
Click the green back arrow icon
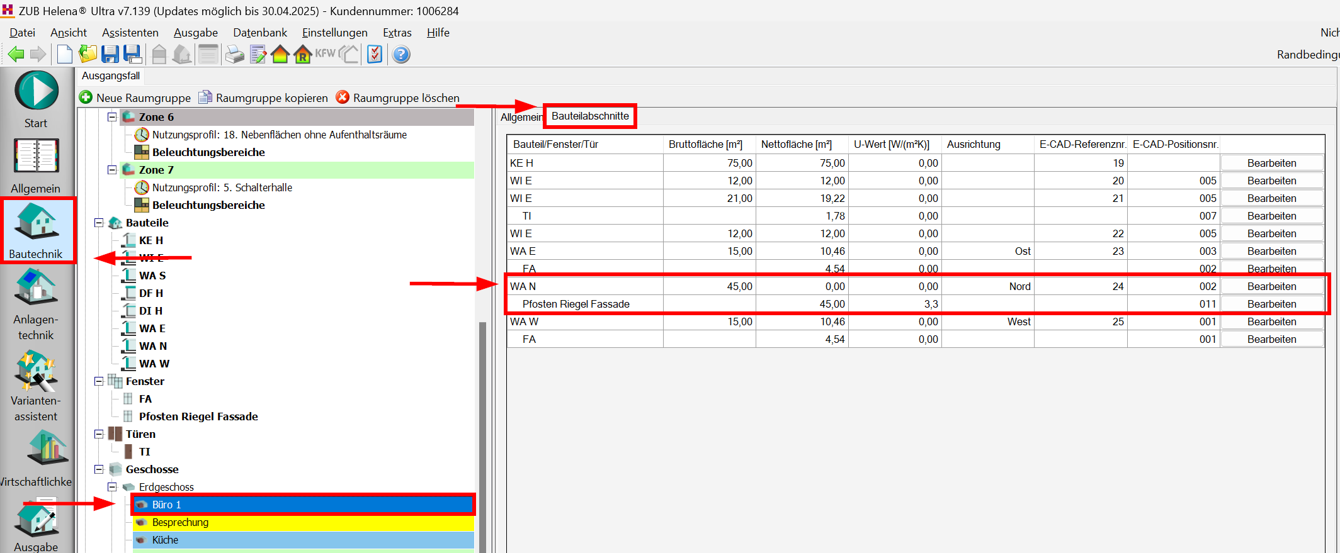pos(16,55)
